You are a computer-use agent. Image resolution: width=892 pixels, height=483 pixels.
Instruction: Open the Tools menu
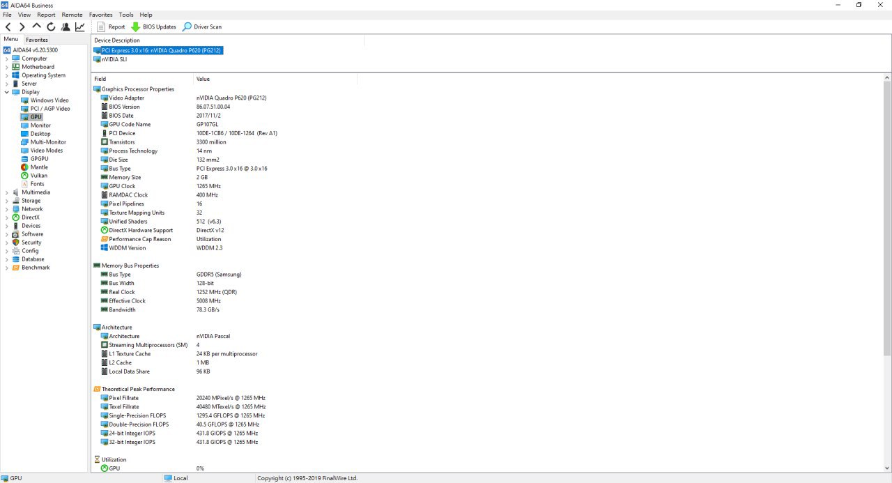[126, 15]
